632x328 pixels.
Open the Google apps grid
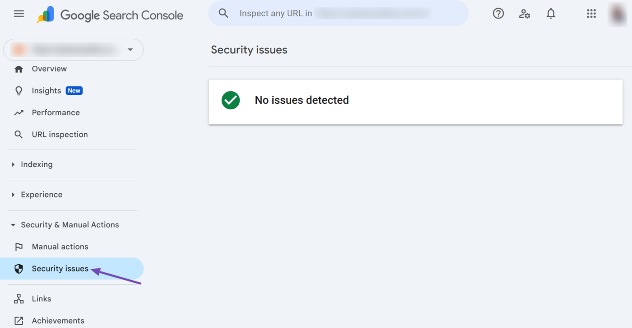[x=591, y=14]
